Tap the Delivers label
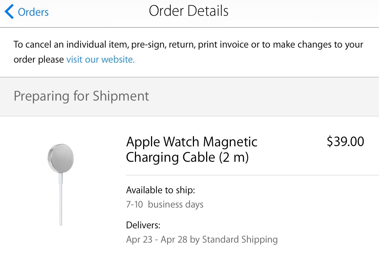The image size is (379, 263). pos(143,225)
